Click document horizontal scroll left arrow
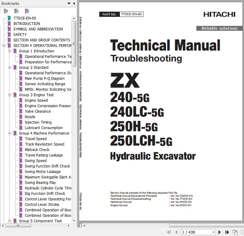The width and height of the screenshot is (244, 236). (84, 226)
